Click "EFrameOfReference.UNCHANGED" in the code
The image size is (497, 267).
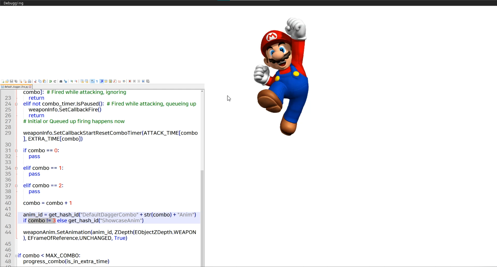pyautogui.click(x=69, y=238)
